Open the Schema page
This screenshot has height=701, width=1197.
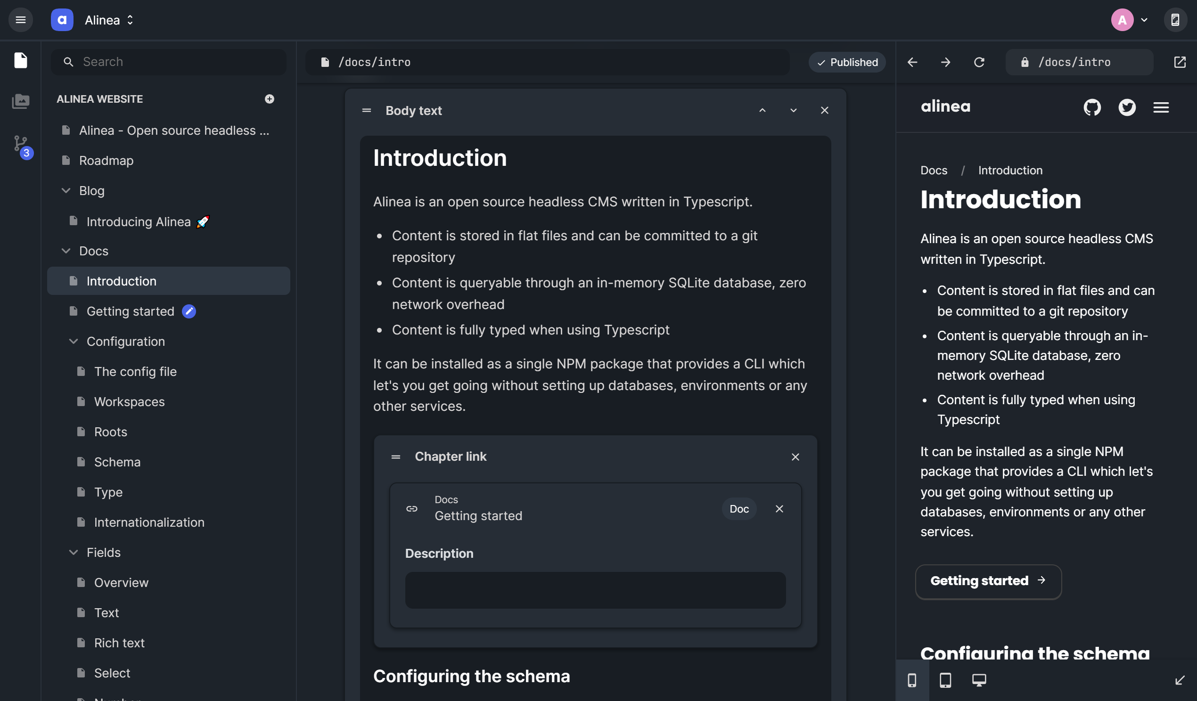click(169, 462)
